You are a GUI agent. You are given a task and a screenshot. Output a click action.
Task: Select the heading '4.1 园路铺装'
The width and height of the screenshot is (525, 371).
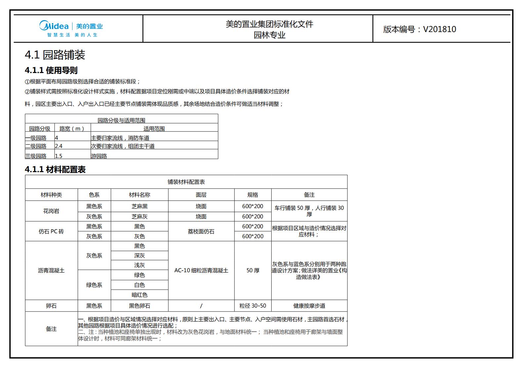(55, 55)
